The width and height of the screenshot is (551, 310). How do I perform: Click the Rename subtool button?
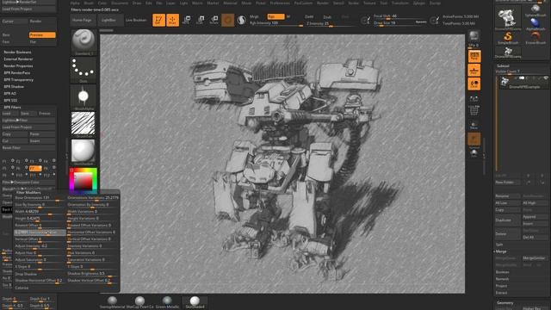pos(507,196)
